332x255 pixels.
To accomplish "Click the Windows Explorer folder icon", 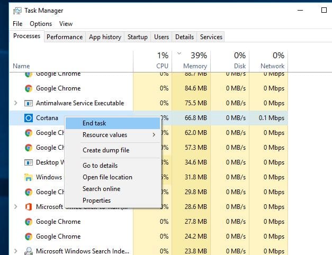I will click(x=29, y=177).
